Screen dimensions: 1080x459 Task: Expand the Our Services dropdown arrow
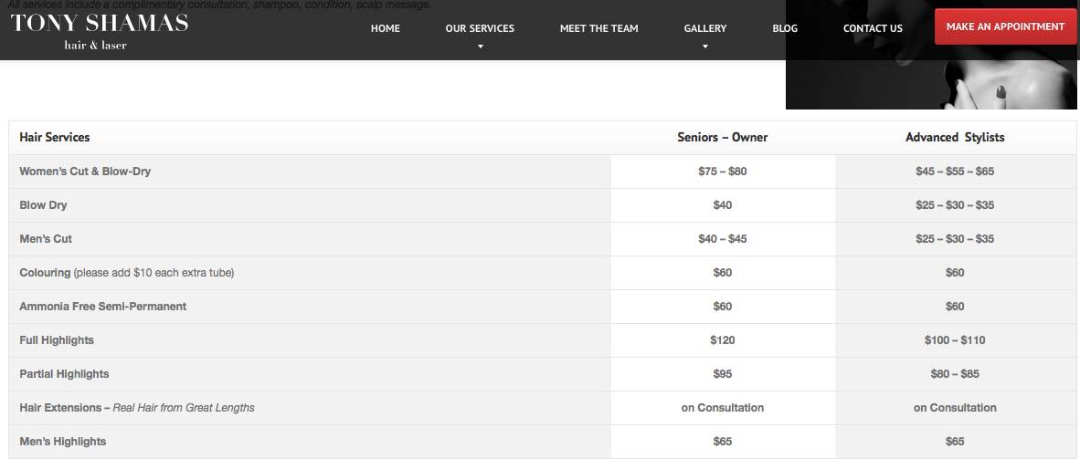pos(480,47)
